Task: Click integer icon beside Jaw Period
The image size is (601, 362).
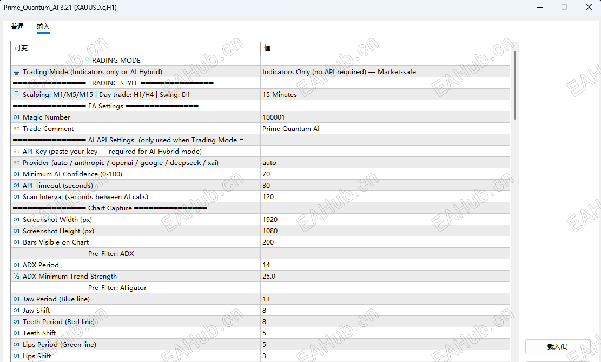Action: tap(16, 299)
